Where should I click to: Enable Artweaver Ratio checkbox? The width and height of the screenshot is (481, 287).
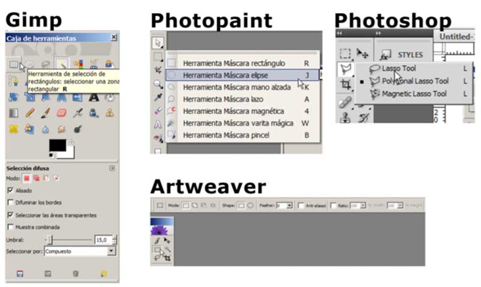(334, 206)
